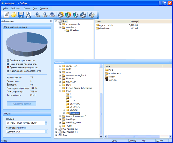Close the Информация panel

51,21
